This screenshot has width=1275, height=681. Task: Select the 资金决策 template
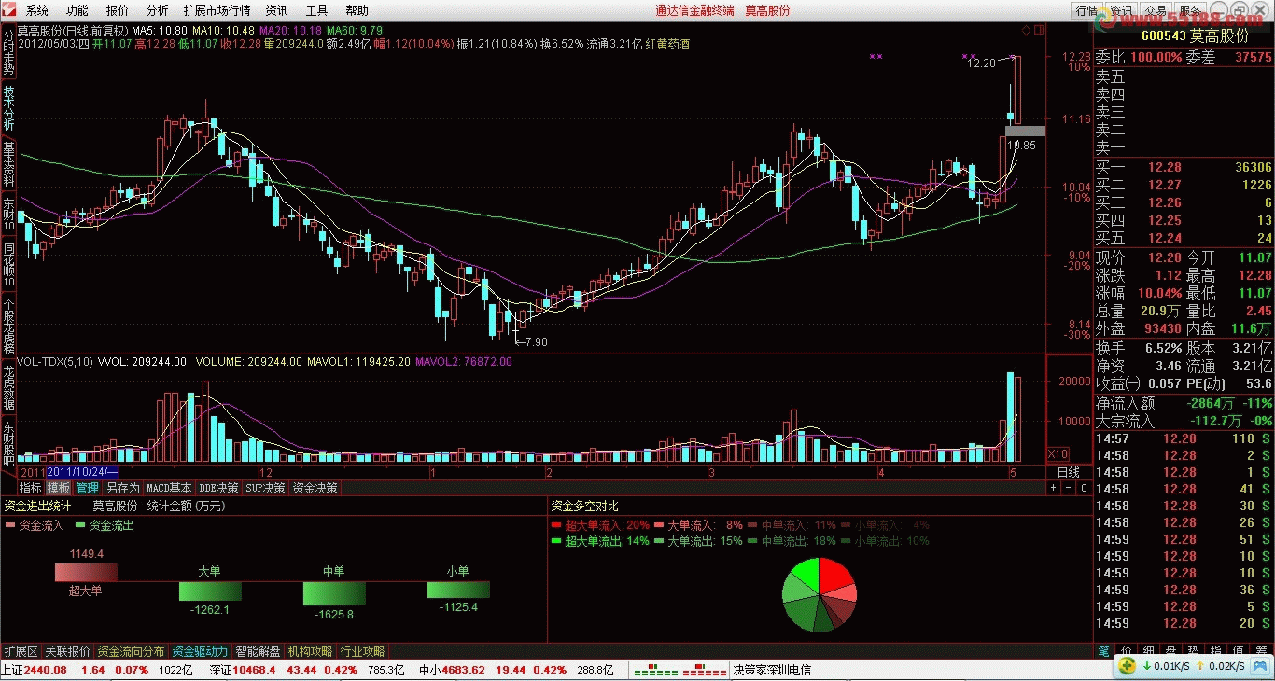tap(315, 488)
